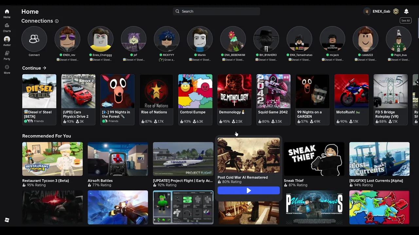Click the Restaurant Tycoon 3 (Beta) title
419x235 pixels.
pos(46,180)
